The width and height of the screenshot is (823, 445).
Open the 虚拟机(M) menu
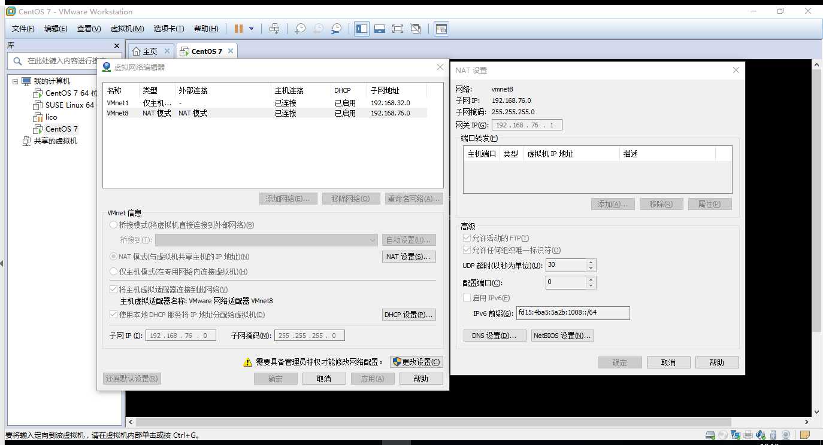127,29
